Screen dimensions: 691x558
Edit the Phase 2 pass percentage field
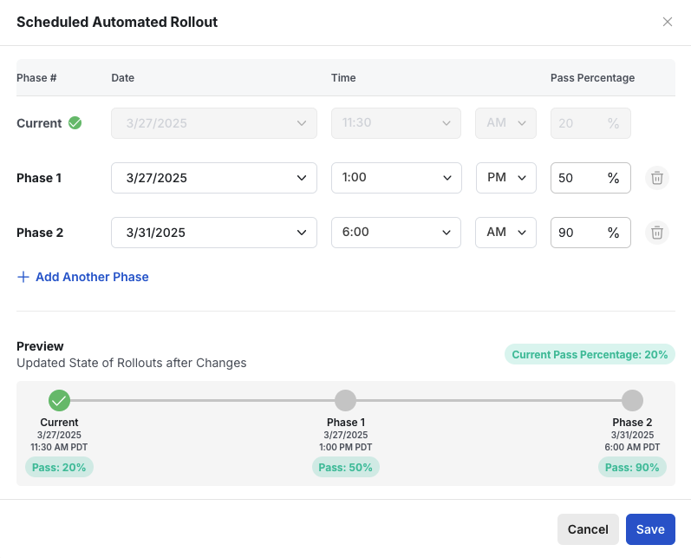[x=590, y=233]
